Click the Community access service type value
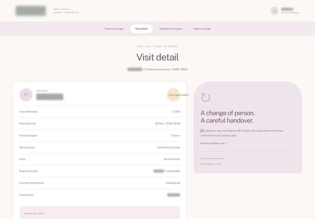Viewport: 315px width, 219px height. click(x=168, y=147)
